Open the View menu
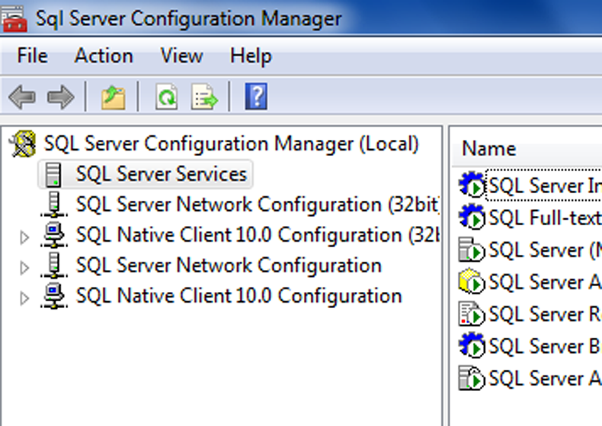 181,56
